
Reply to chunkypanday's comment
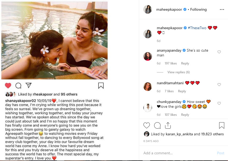(x=185, y=115)
